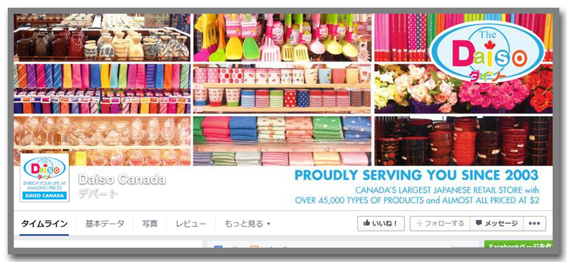This screenshot has height=262, width=567.
Task: Switch to the 基本データ tab
Action: [104, 224]
